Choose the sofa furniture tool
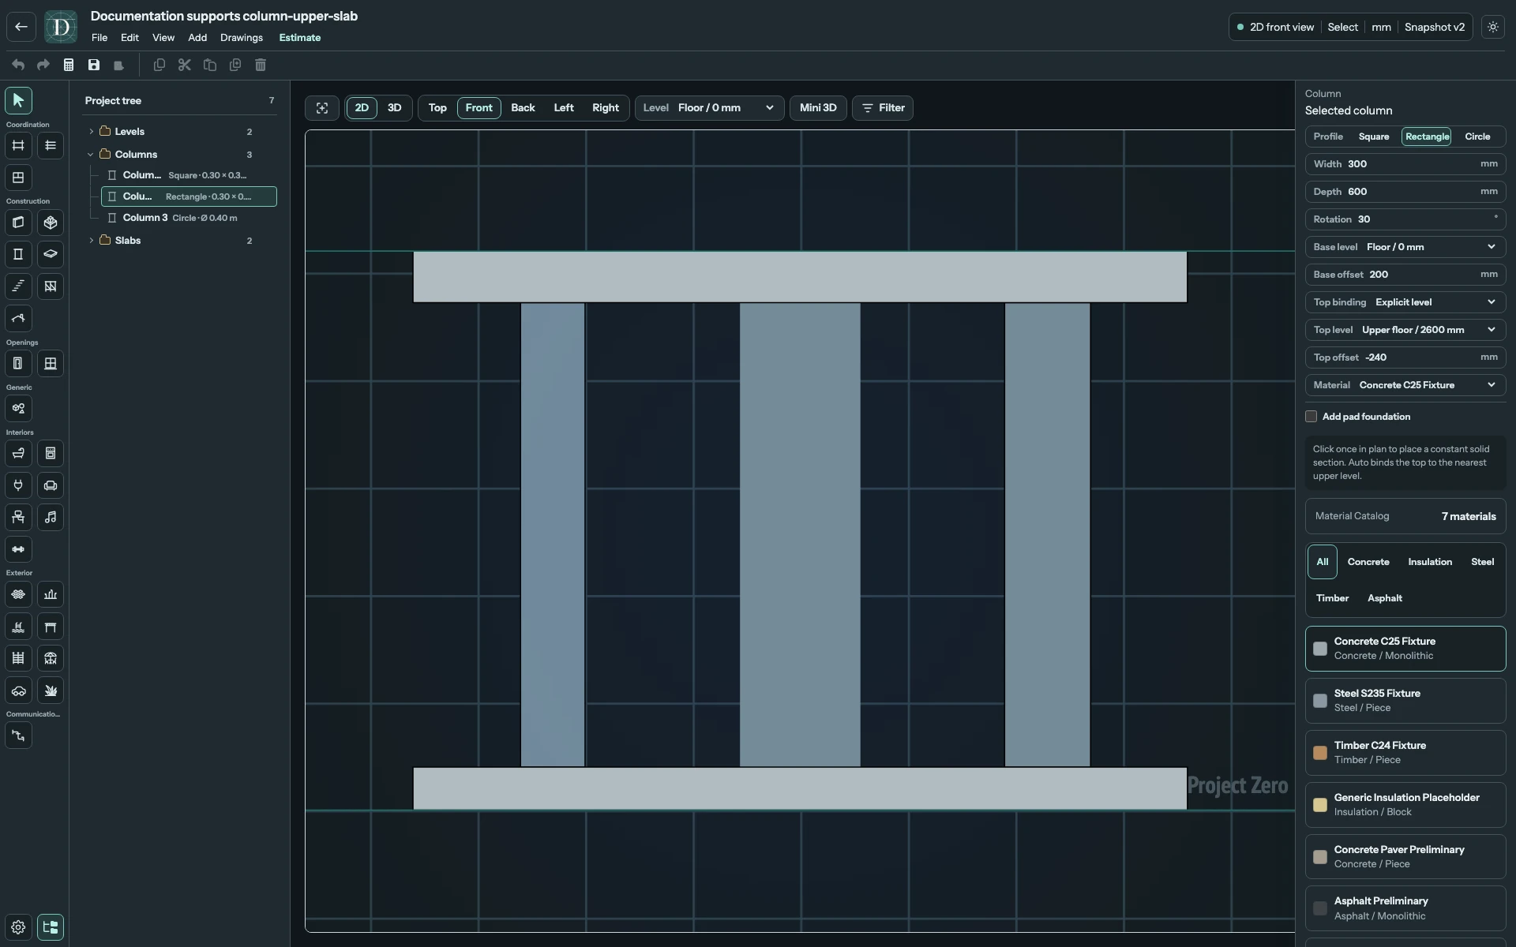1516x947 pixels. click(x=51, y=485)
